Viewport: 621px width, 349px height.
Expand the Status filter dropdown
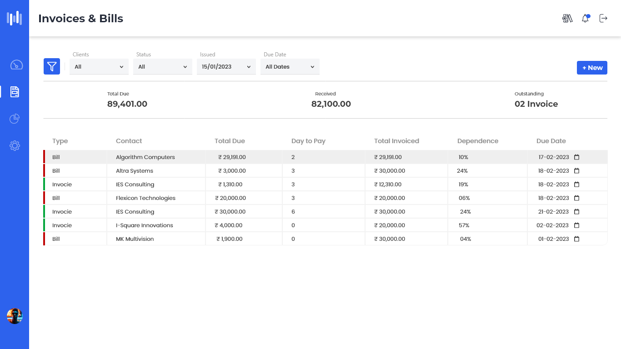tap(163, 67)
